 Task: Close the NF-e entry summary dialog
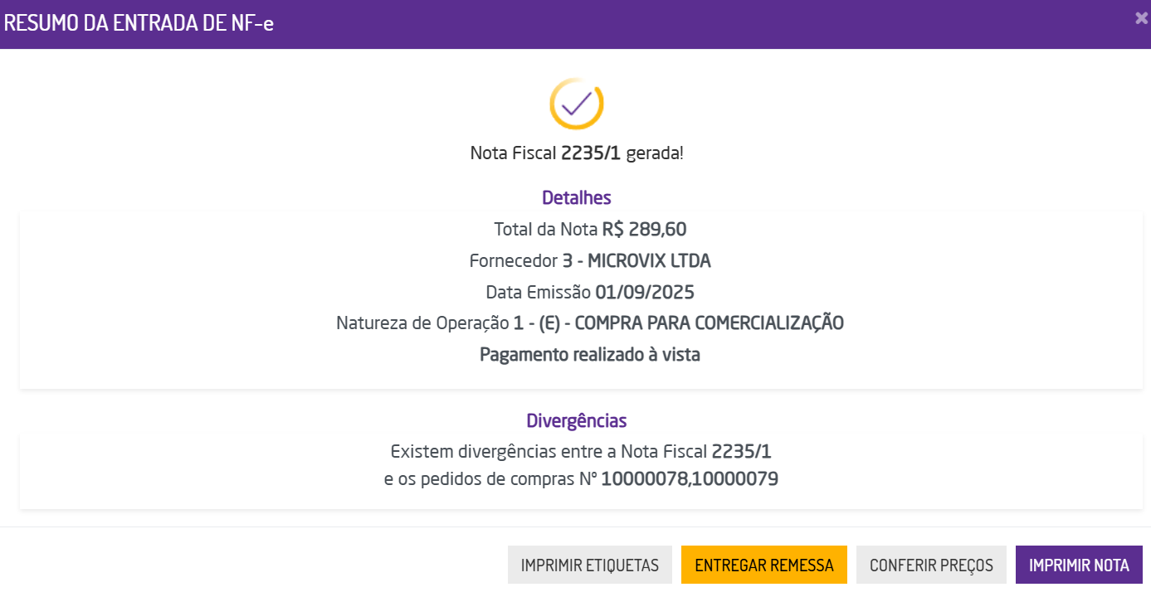pyautogui.click(x=1142, y=18)
